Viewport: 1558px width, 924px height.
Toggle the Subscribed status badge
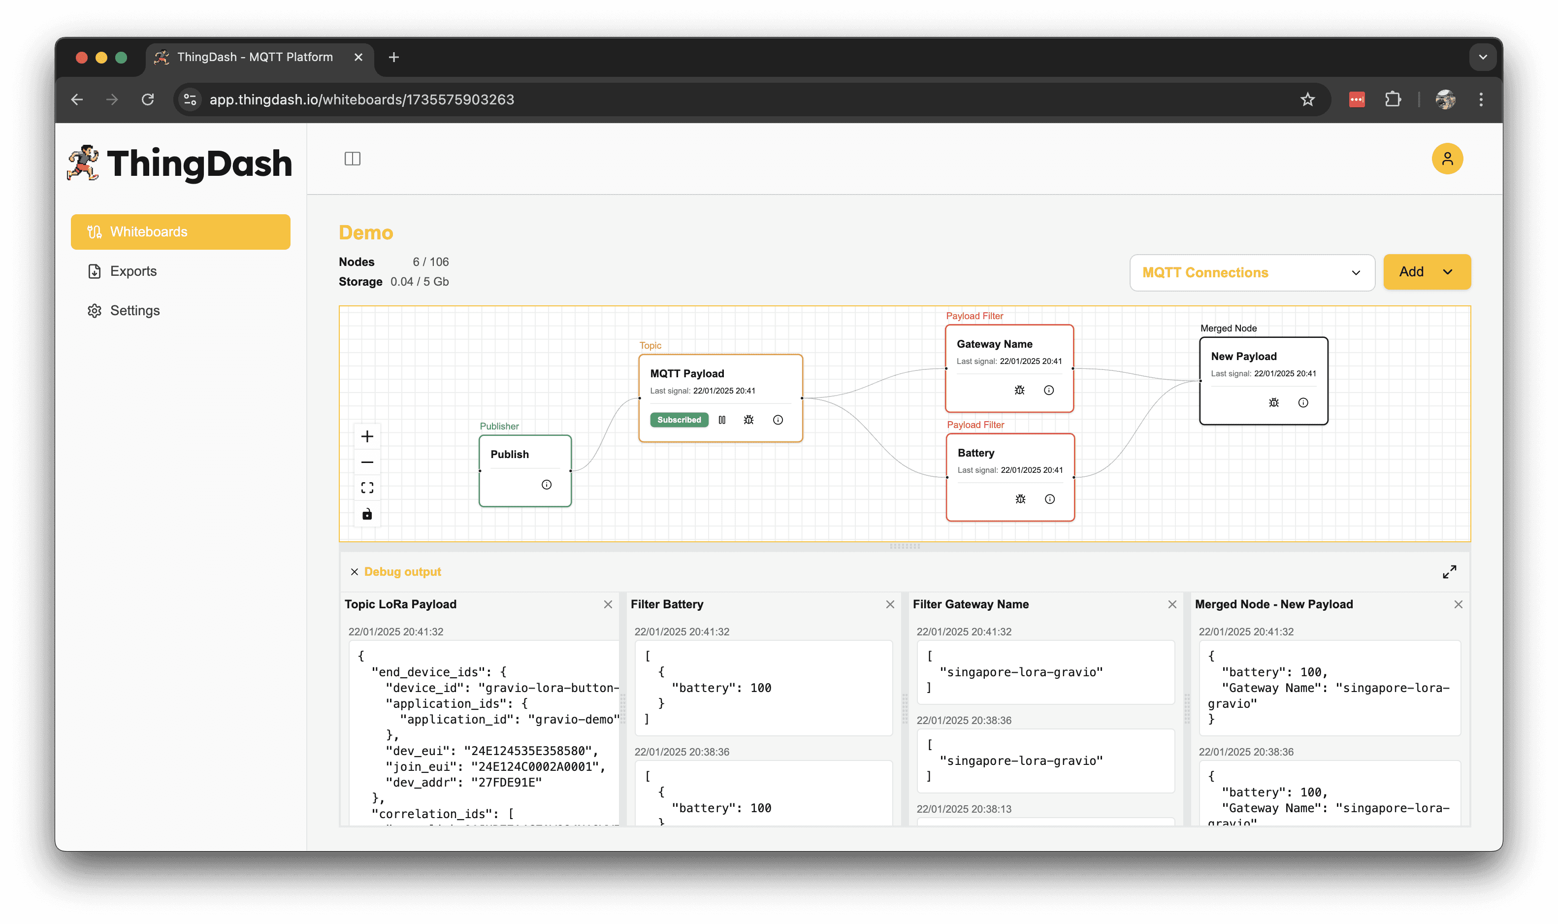point(679,420)
